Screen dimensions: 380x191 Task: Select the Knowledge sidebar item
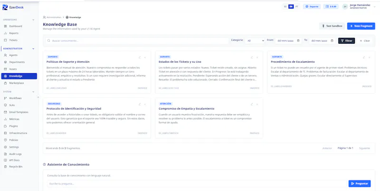19,76
